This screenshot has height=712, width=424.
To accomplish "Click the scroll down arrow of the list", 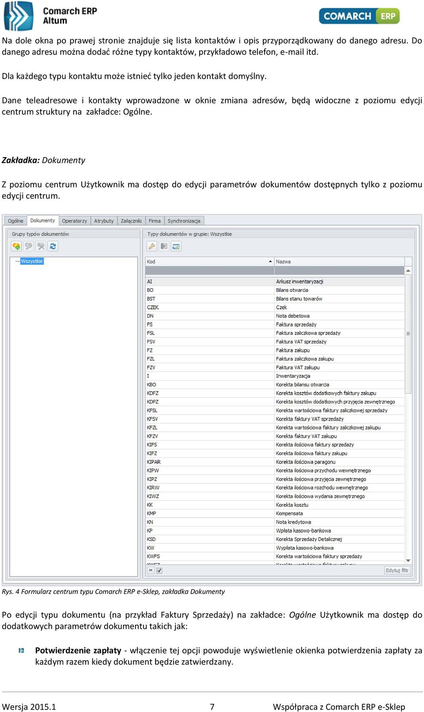I will point(408,561).
